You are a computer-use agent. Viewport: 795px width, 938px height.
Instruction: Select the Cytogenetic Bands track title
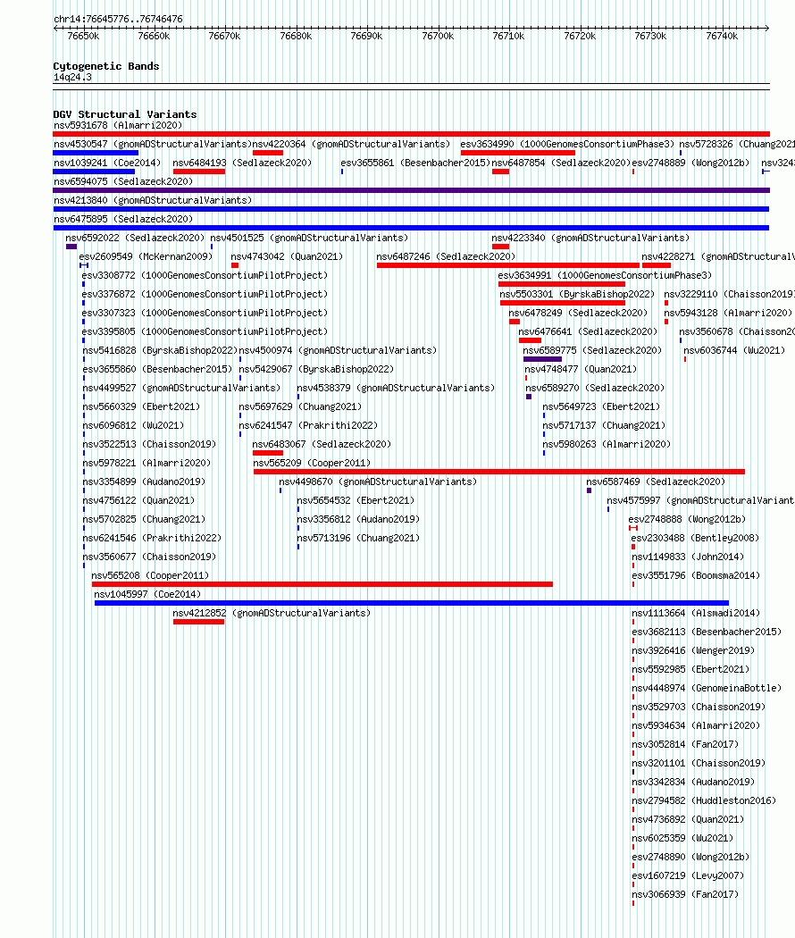tap(106, 66)
